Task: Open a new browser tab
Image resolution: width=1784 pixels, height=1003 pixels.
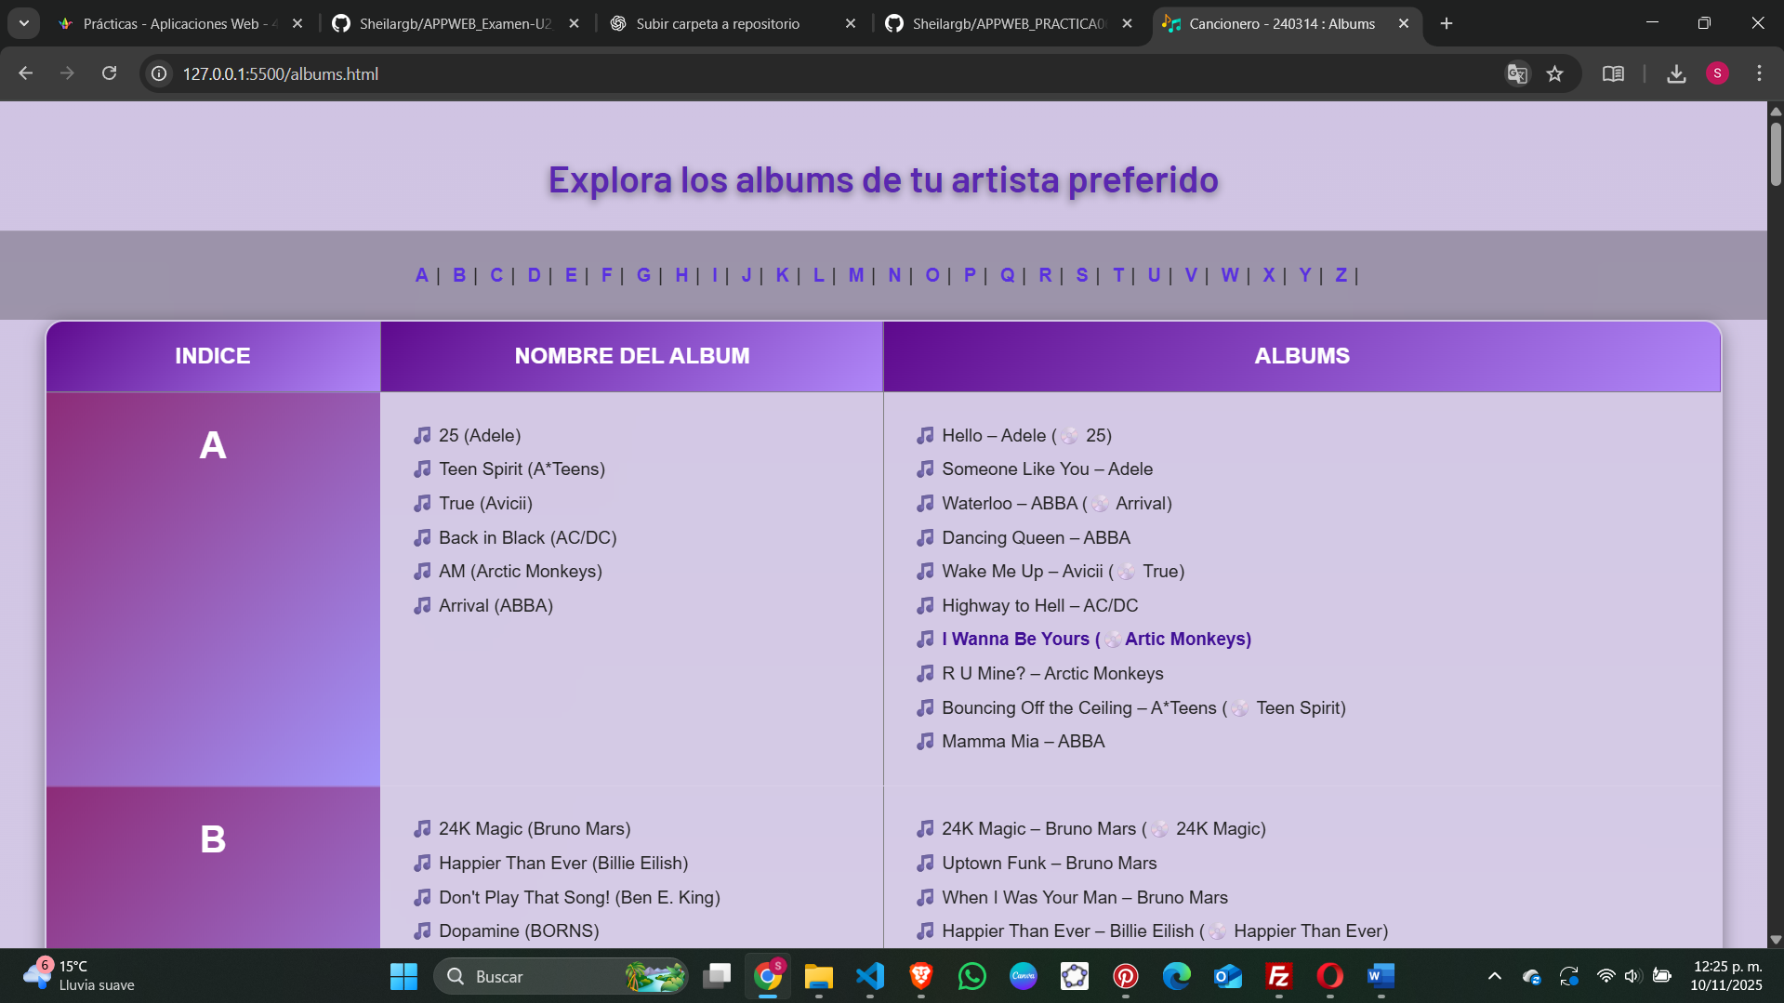Action: 1447,24
